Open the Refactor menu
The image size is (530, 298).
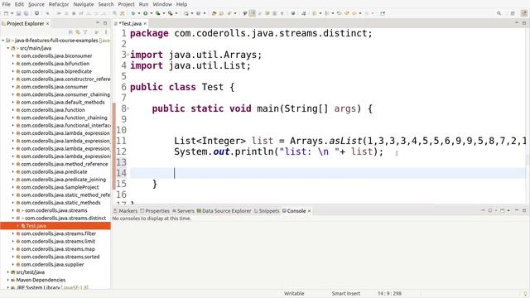[x=59, y=4]
